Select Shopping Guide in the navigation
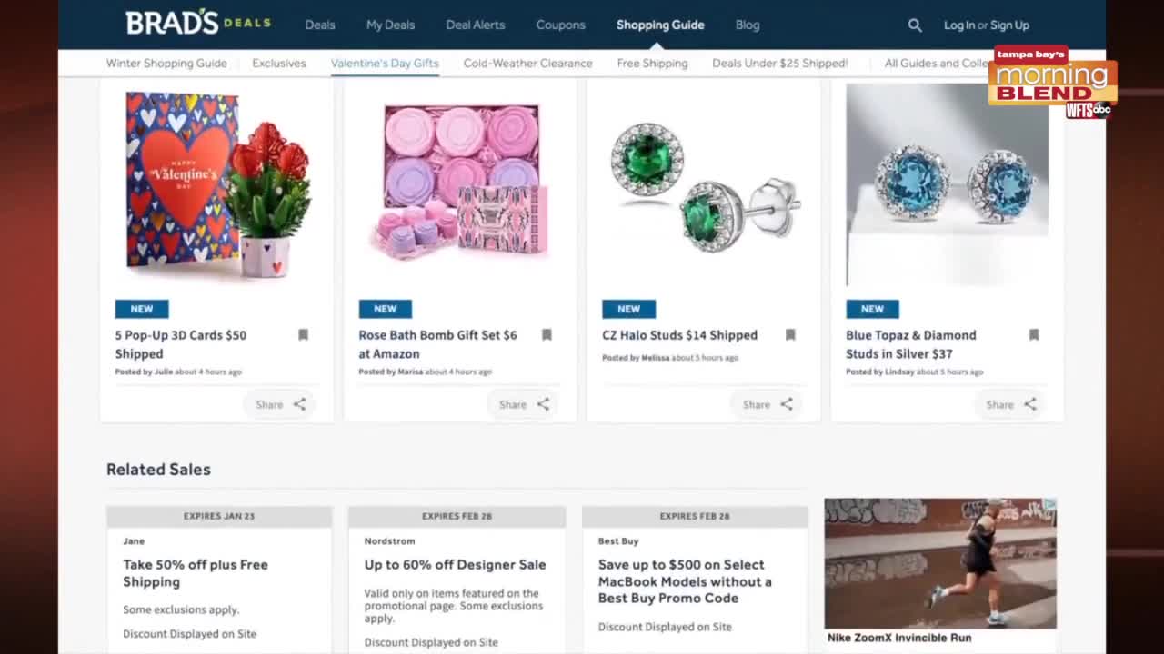The width and height of the screenshot is (1164, 654). [660, 25]
